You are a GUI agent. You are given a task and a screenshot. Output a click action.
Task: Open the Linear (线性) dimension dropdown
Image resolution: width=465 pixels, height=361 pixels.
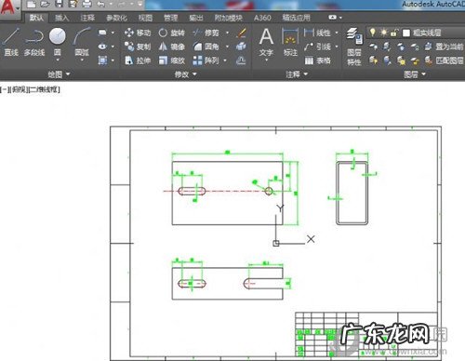[x=337, y=33]
